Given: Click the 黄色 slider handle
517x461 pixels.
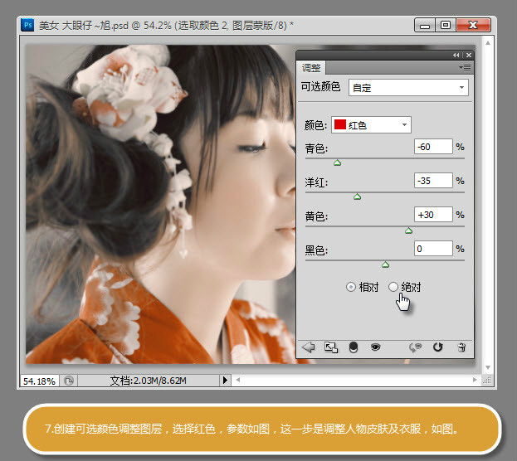Looking at the screenshot, I should pyautogui.click(x=409, y=230).
